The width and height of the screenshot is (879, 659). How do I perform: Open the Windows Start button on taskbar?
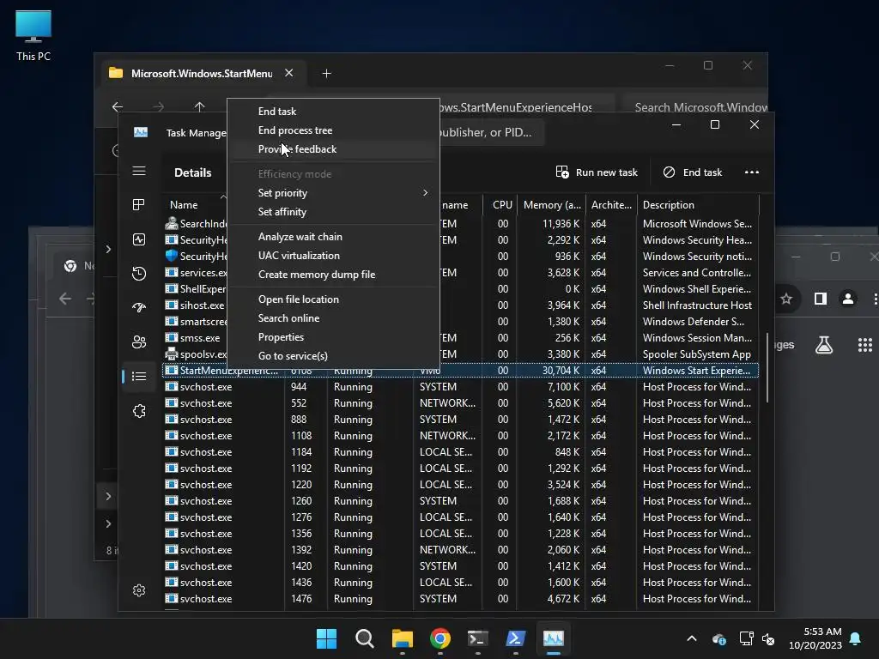(326, 638)
